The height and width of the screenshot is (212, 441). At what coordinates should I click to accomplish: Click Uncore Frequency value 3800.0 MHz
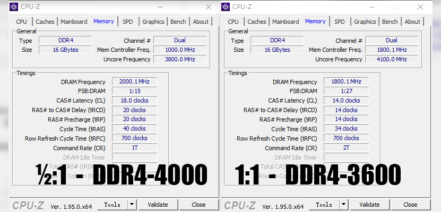click(180, 59)
